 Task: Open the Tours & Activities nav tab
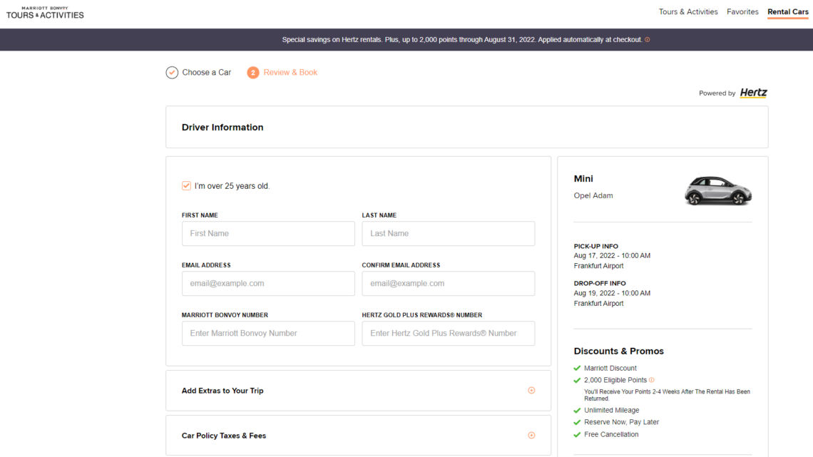[687, 12]
